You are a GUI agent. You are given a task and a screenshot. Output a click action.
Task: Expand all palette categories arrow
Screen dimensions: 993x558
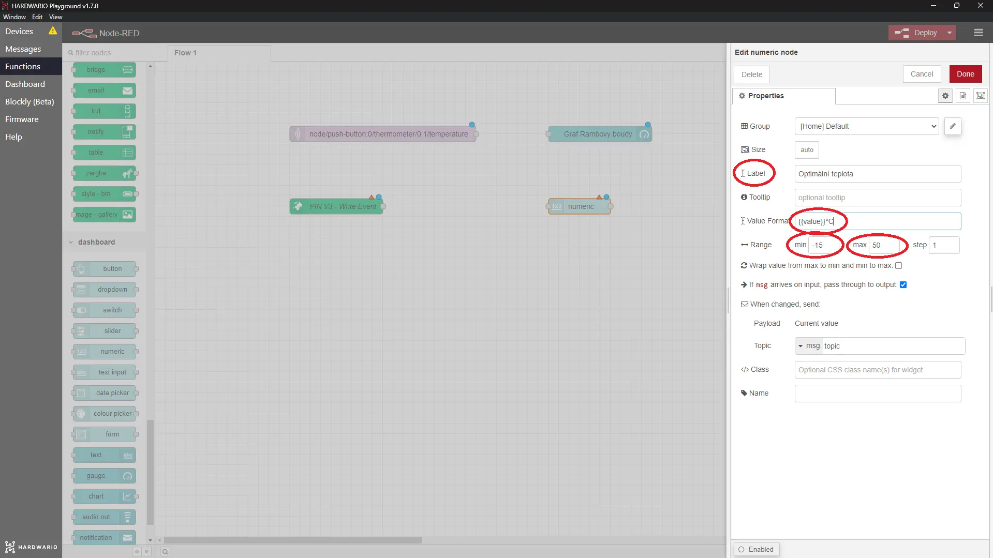[x=146, y=552]
